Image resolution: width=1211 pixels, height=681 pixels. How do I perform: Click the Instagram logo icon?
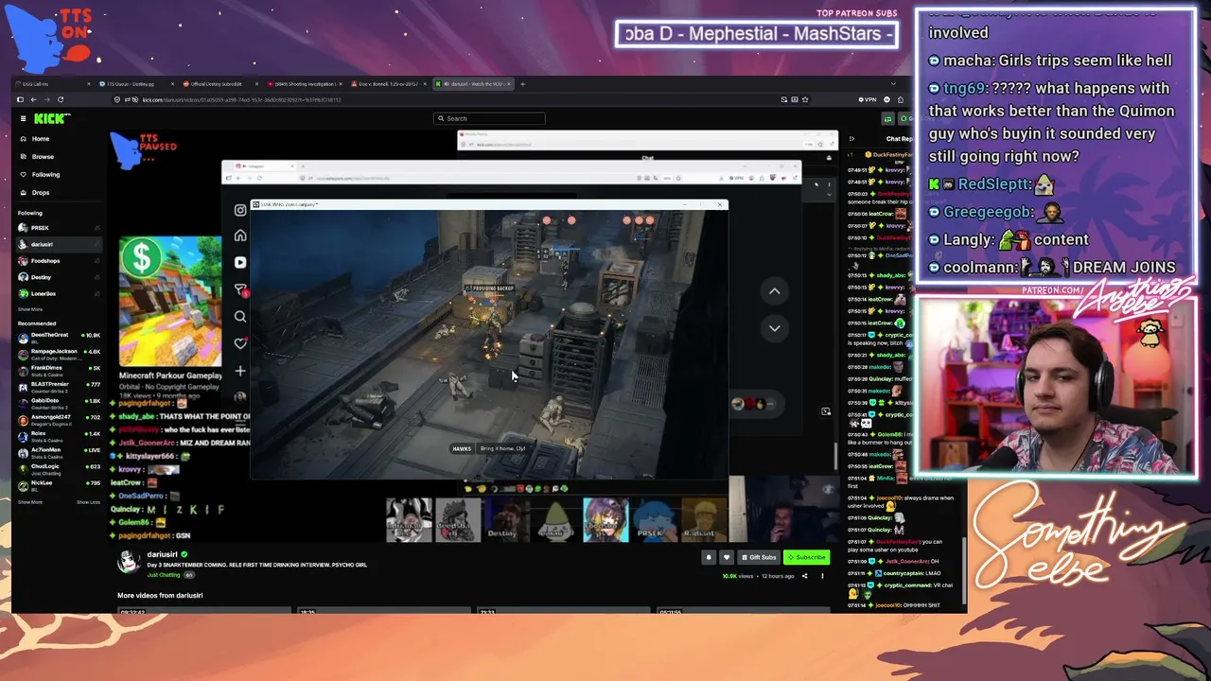(x=240, y=210)
